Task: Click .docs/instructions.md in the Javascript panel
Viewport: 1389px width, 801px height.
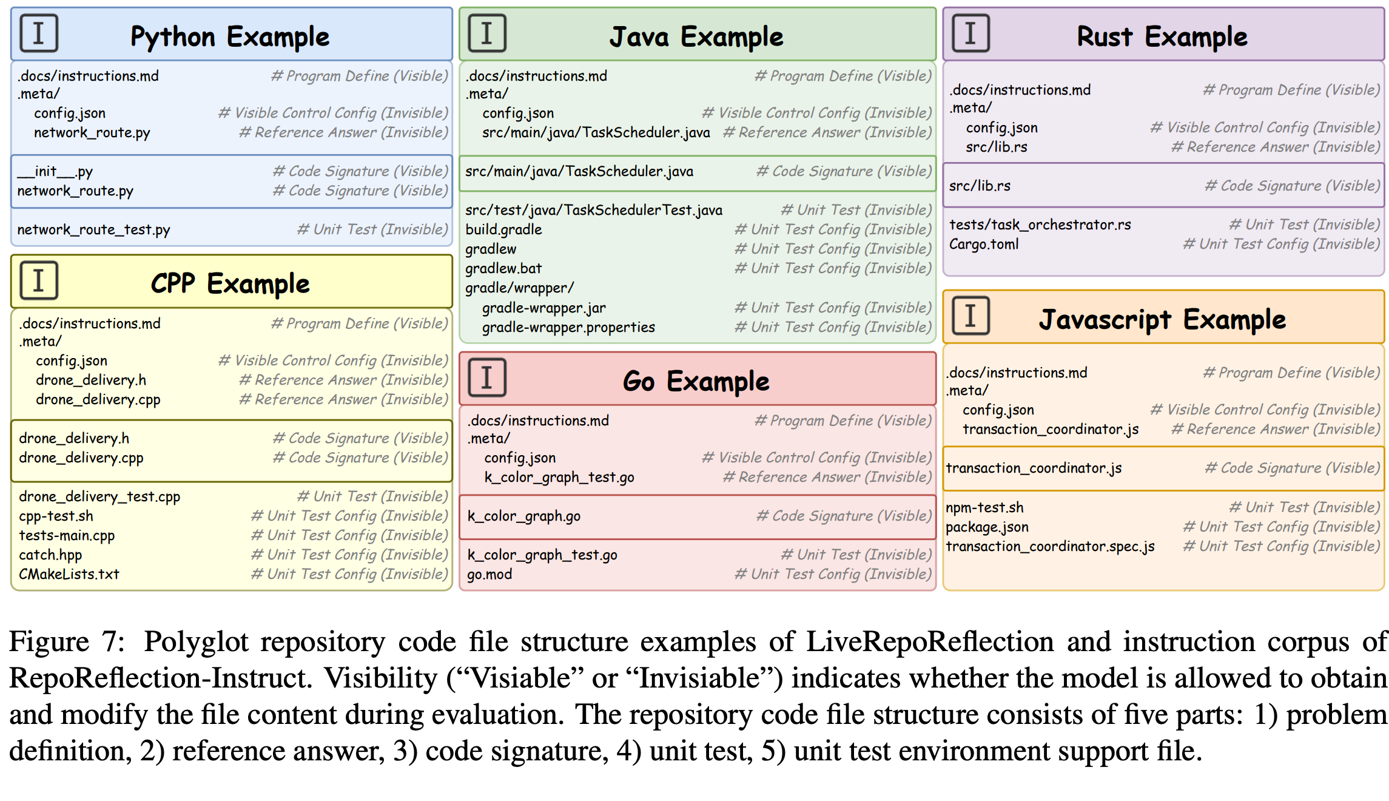Action: pos(1017,373)
